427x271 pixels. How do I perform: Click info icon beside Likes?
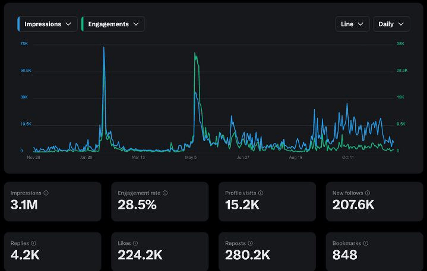pos(135,243)
